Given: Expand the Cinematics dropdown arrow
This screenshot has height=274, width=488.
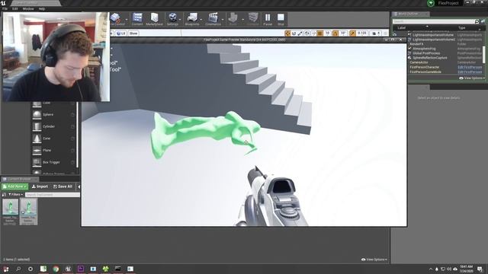Looking at the screenshot, I should pyautogui.click(x=223, y=20).
